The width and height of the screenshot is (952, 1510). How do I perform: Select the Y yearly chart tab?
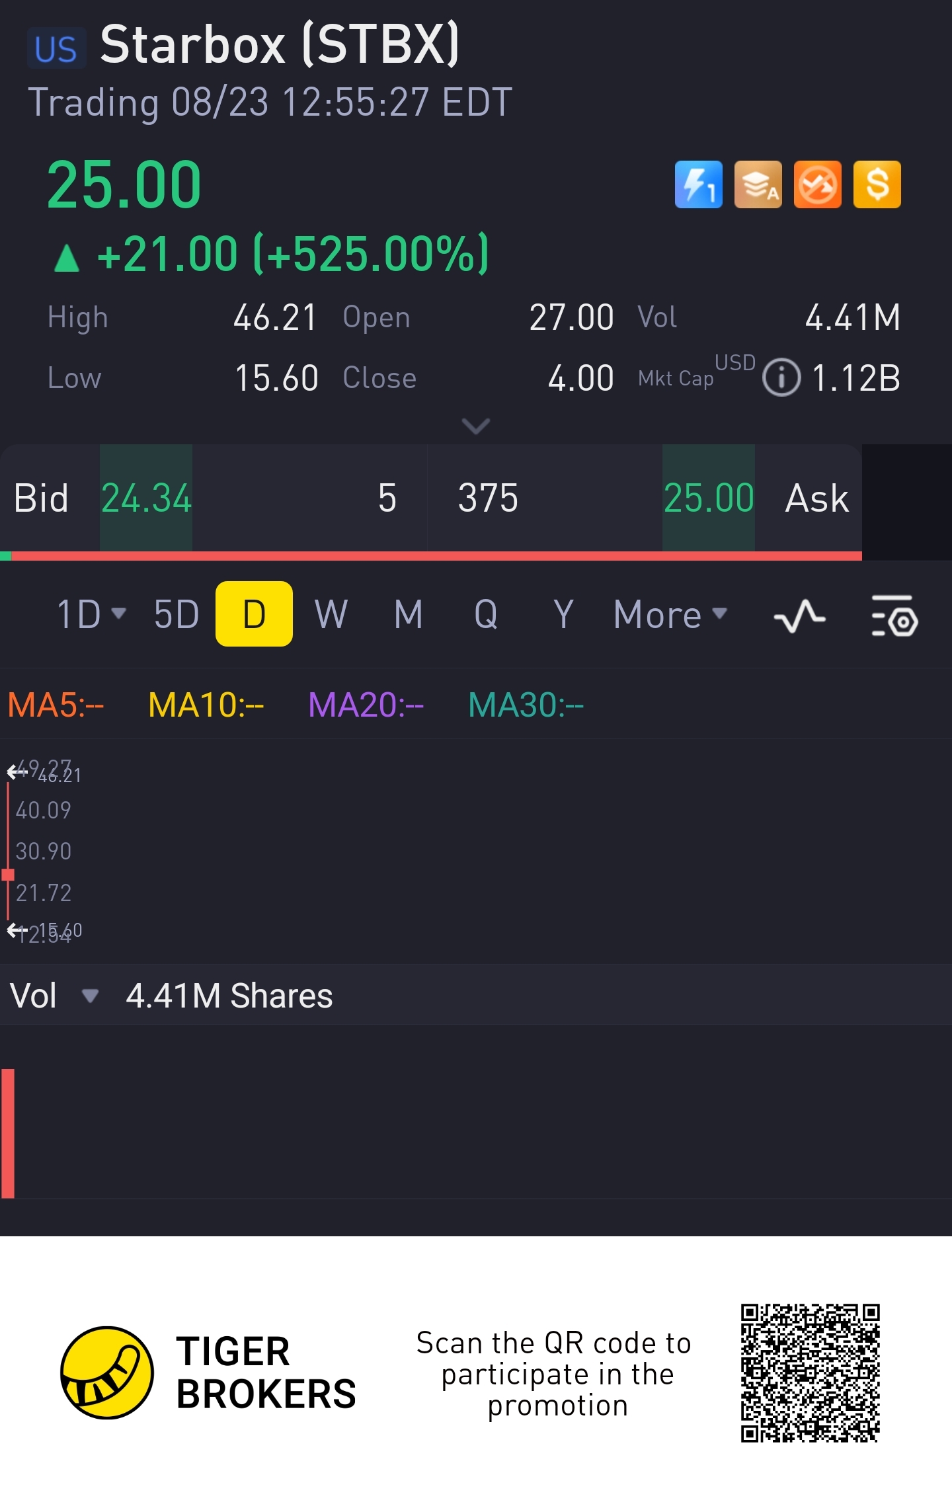(x=563, y=614)
